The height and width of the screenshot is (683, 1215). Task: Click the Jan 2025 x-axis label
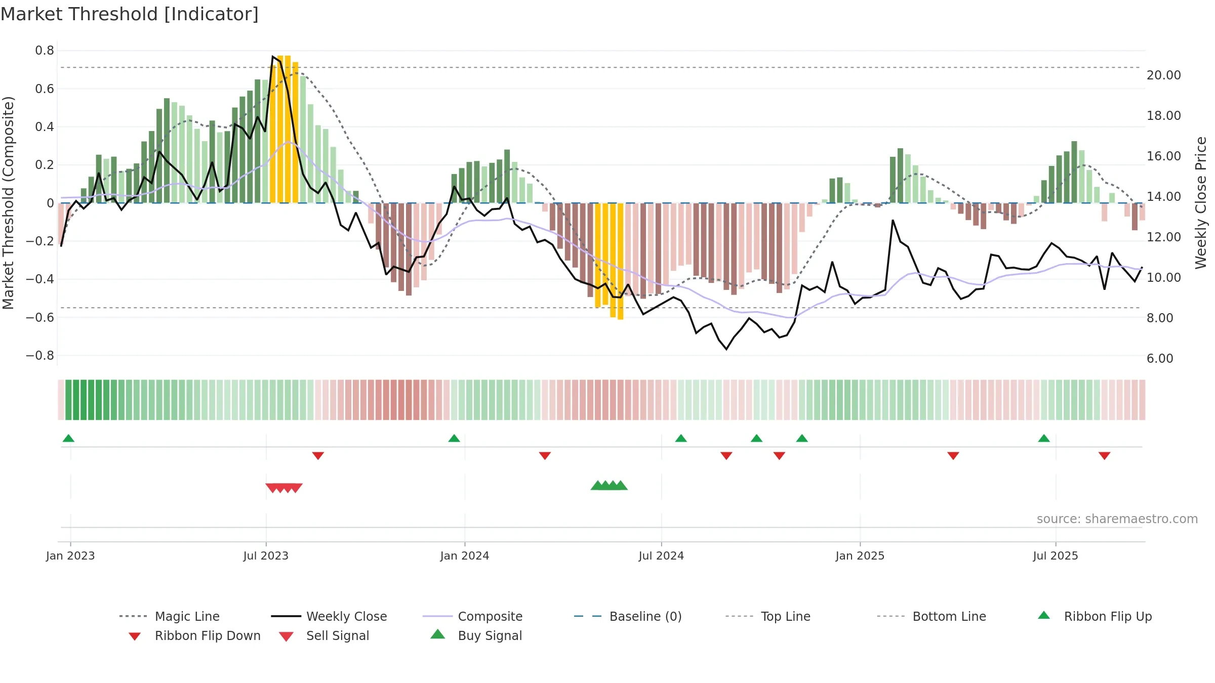click(x=860, y=556)
